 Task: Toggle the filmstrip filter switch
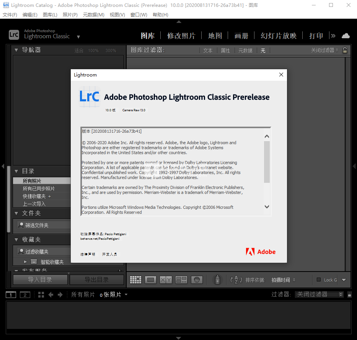(349, 294)
